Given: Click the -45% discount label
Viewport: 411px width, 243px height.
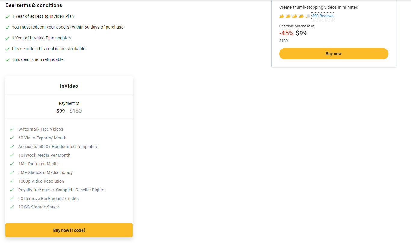Looking at the screenshot, I should tap(286, 33).
